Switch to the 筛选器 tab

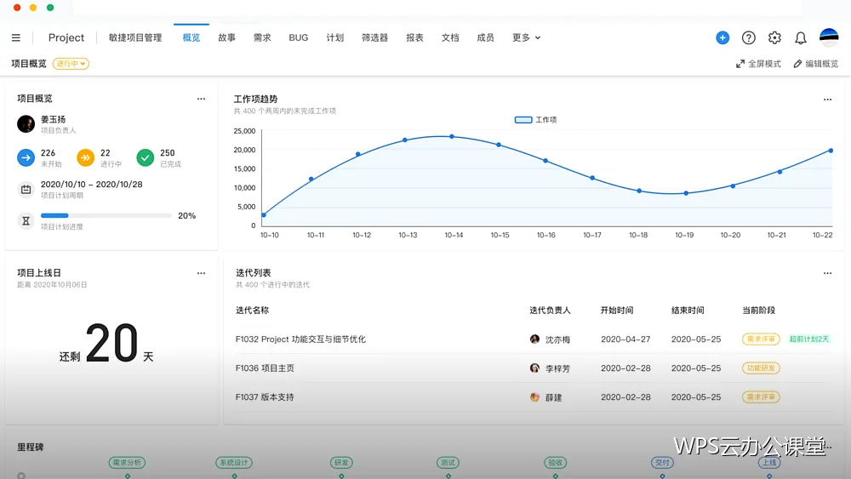click(x=375, y=37)
